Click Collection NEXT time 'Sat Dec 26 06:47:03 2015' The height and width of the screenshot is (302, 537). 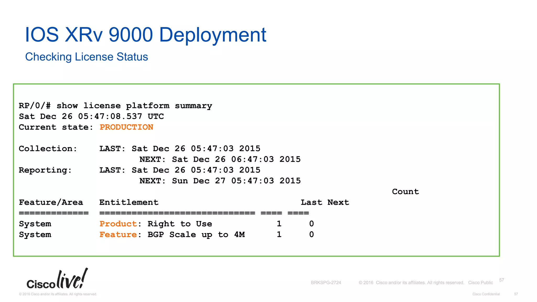236,159
